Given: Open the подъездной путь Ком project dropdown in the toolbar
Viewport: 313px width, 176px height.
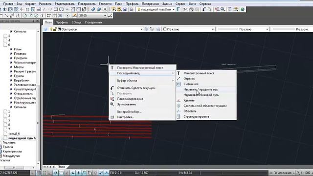Looking at the screenshot, I should (x=174, y=9).
